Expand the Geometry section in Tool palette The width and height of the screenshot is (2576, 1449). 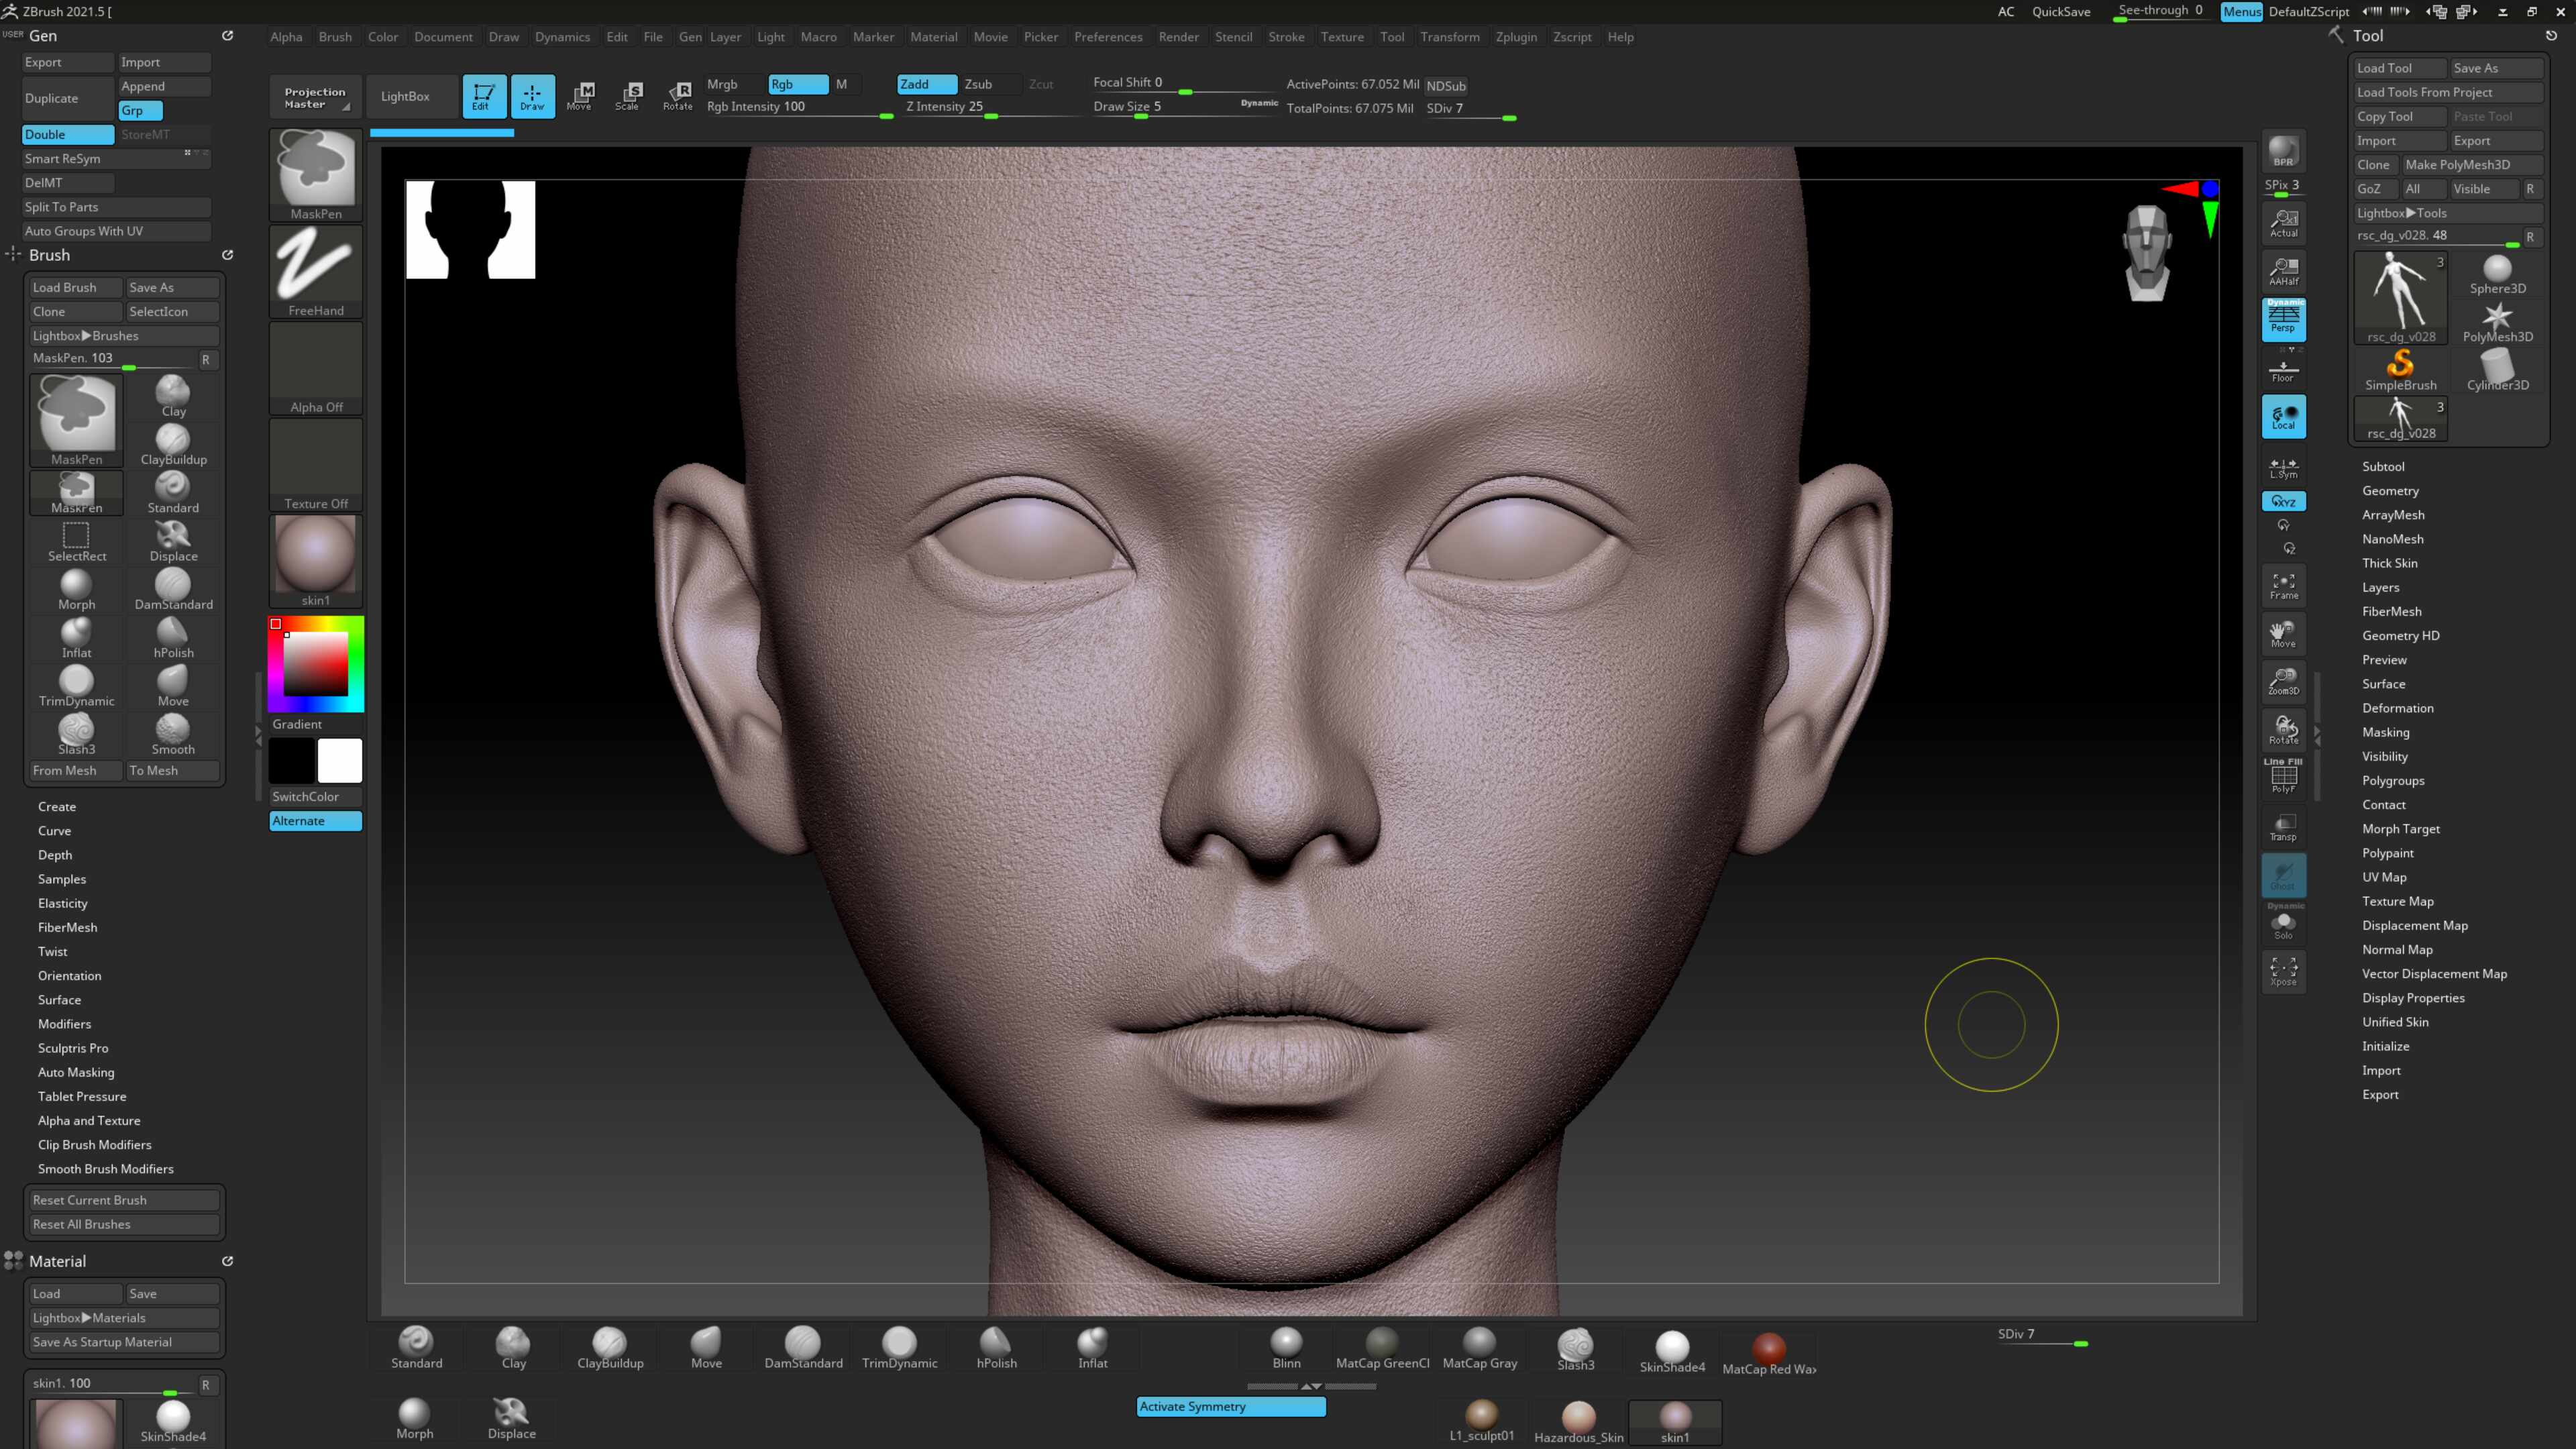point(2390,490)
